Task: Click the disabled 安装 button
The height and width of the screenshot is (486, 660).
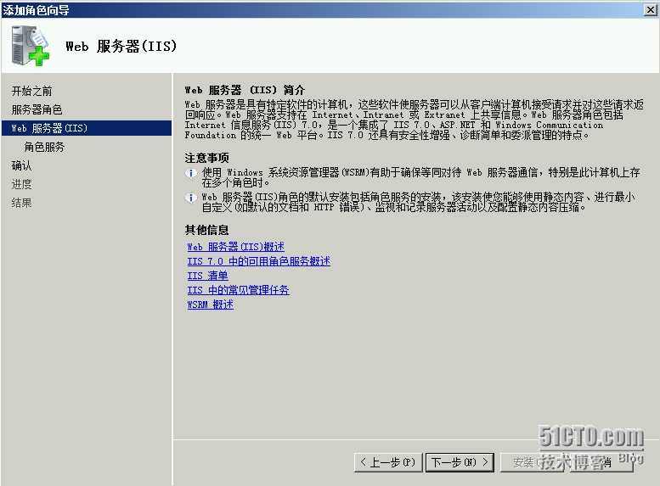Action: click(531, 462)
